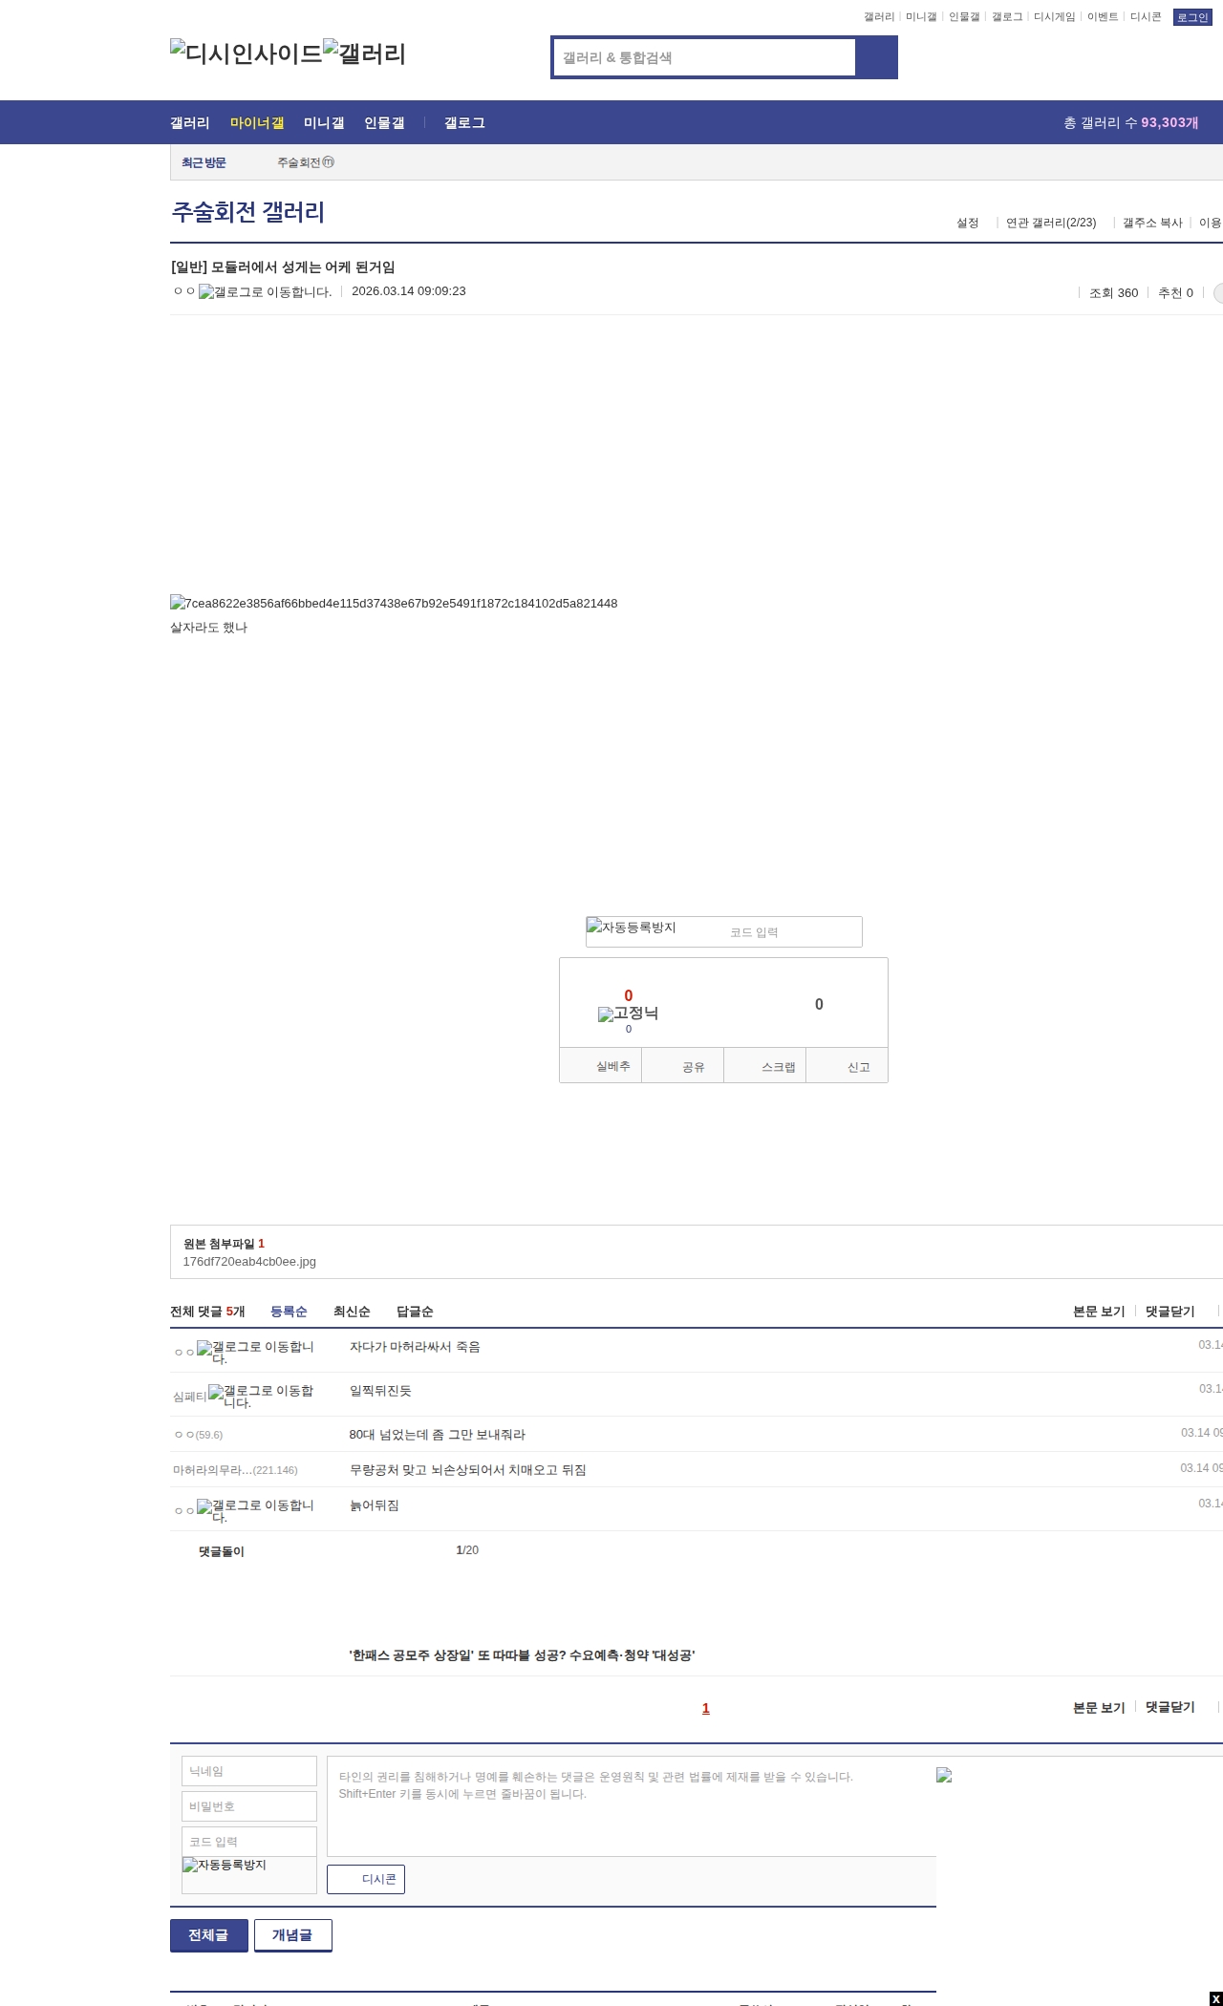
Task: Toggle 댓글닫기 above the comment list
Action: (1169, 1312)
